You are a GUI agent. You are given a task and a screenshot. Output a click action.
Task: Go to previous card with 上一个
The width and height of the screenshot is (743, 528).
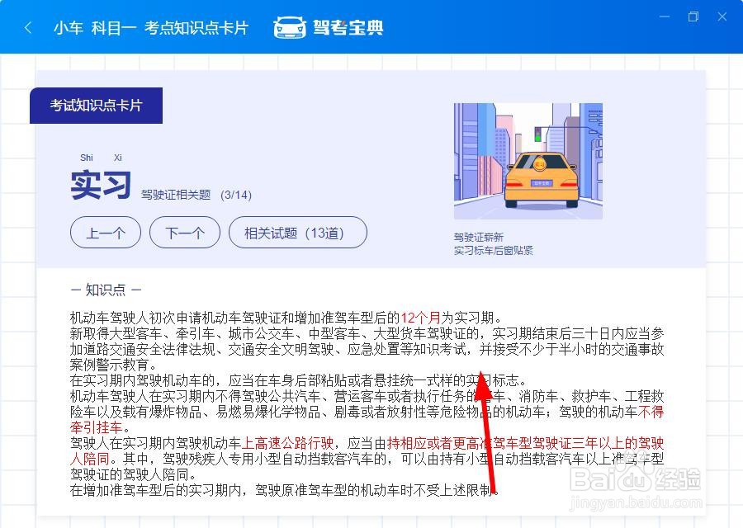coord(106,233)
